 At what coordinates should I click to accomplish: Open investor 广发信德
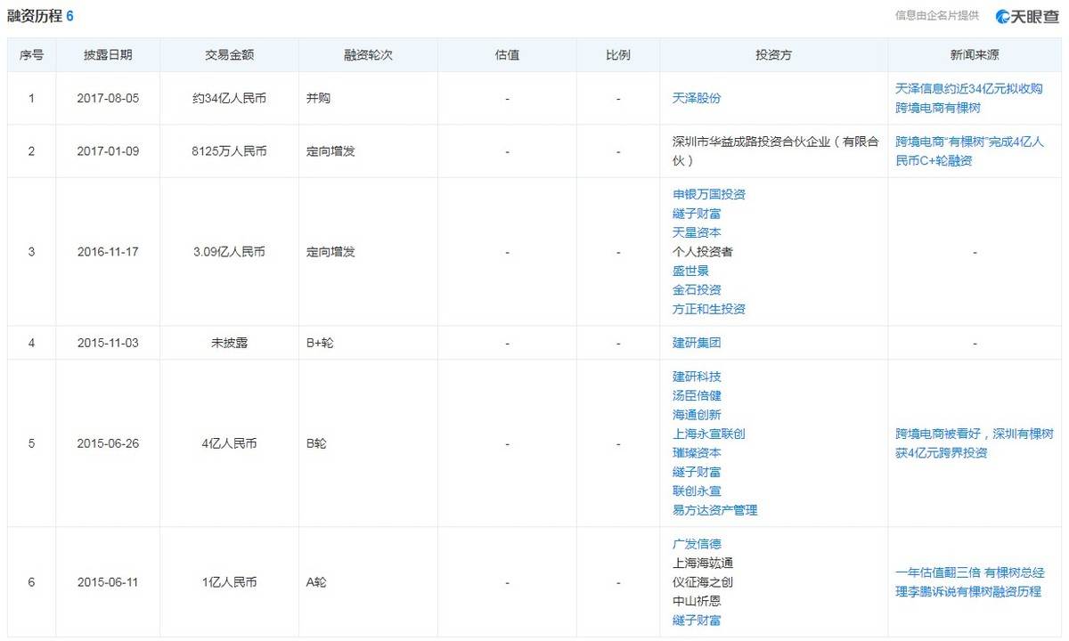(x=697, y=544)
